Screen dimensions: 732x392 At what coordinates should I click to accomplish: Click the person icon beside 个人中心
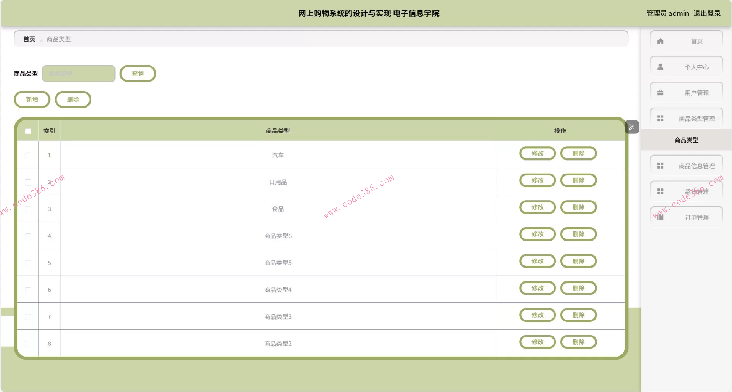click(x=660, y=67)
